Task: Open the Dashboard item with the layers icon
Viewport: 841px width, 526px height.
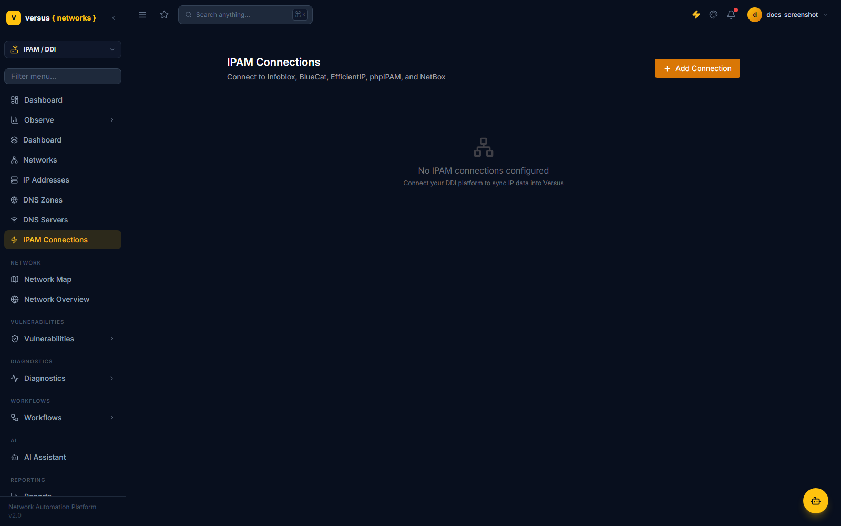Action: (x=63, y=140)
